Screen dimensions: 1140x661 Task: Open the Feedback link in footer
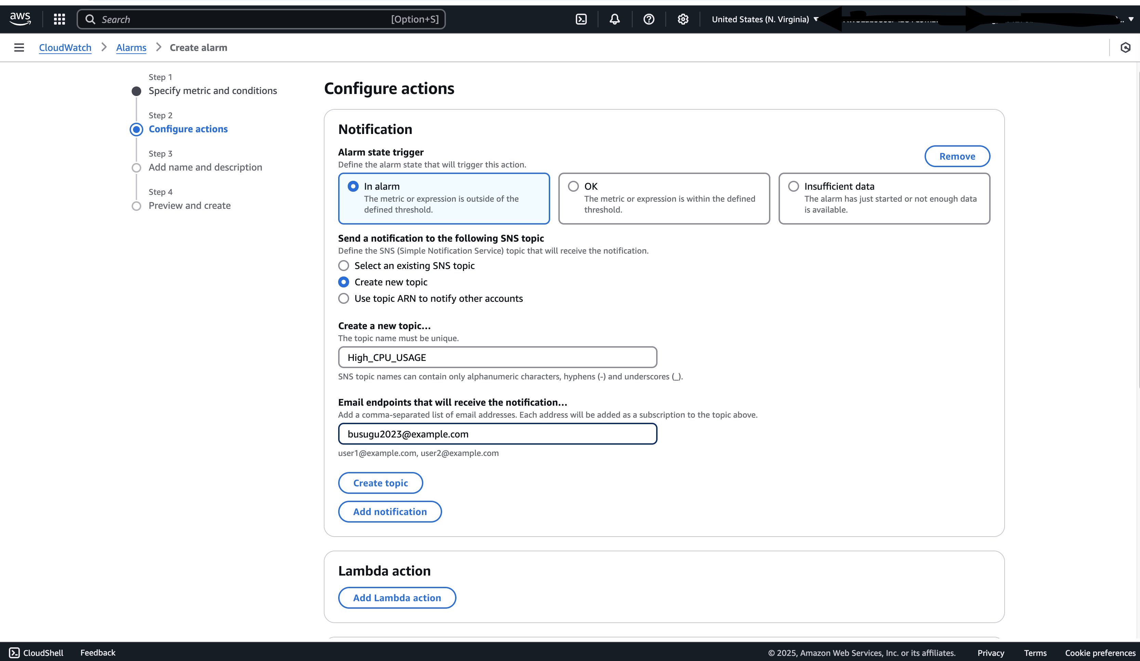pos(98,652)
